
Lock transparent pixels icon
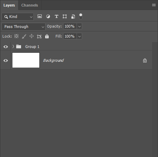[16, 36]
